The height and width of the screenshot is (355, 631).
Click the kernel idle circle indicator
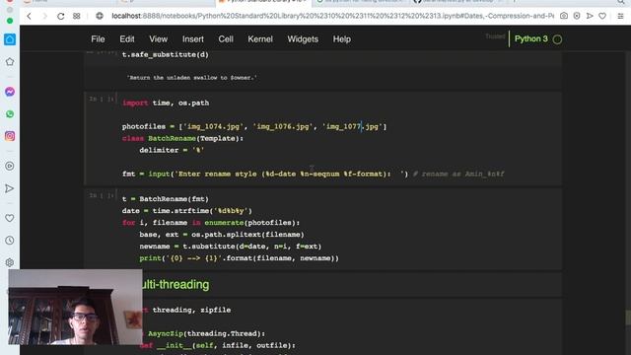tap(557, 39)
